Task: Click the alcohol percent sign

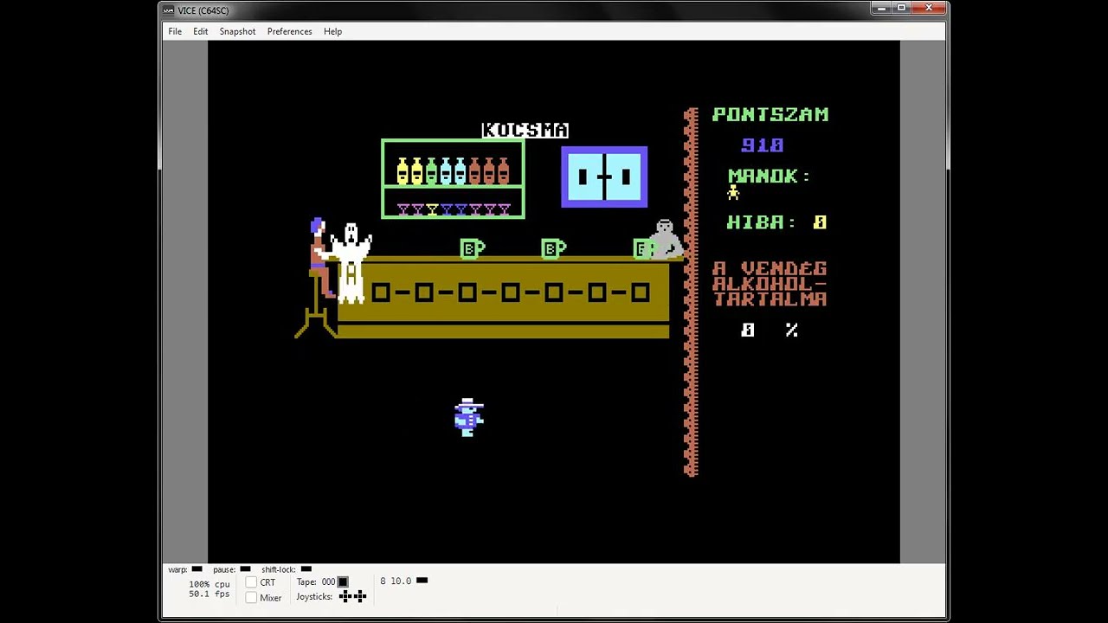Action: coord(791,330)
